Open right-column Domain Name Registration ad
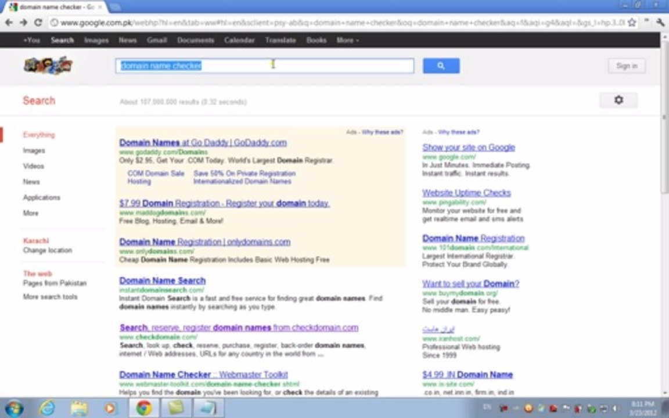Screen dimensions: 669x418 click(x=474, y=239)
